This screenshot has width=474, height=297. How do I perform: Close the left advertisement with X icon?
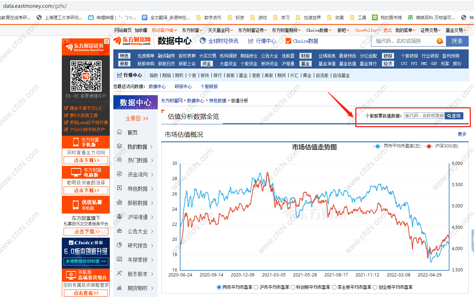[107, 41]
